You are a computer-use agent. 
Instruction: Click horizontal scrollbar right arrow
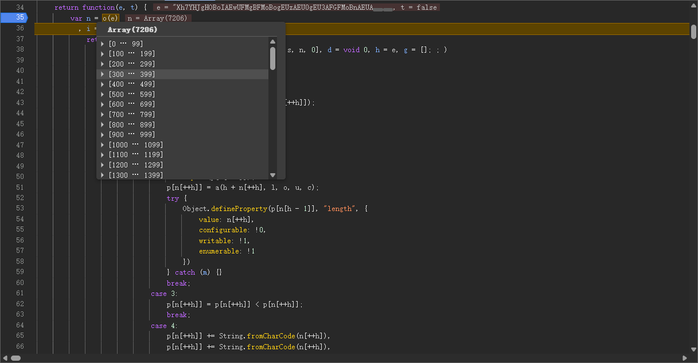685,358
